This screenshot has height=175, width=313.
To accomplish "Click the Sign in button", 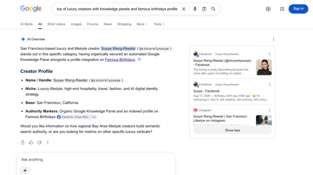I will (298, 9).
